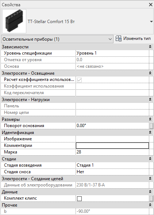Click the Изменить тип icon
Image resolution: width=154 pixels, height=215 pixels.
pos(118,38)
